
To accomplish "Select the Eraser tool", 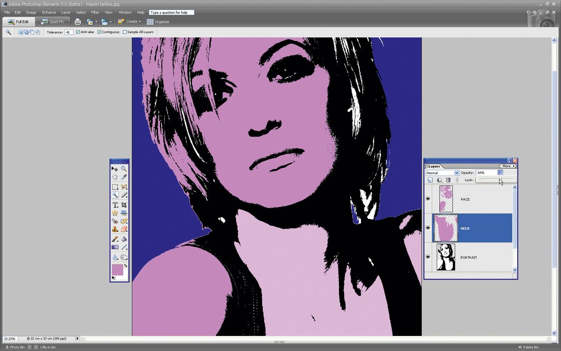I will point(124,229).
